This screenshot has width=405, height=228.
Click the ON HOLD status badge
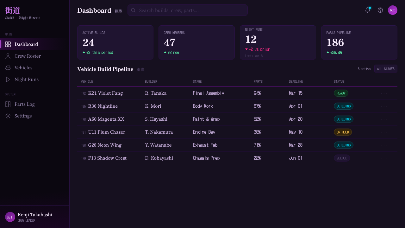343,132
